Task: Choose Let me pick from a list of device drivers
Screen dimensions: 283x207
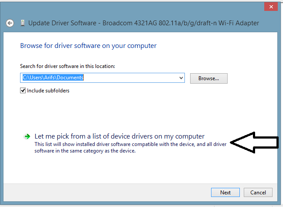Action: point(119,136)
